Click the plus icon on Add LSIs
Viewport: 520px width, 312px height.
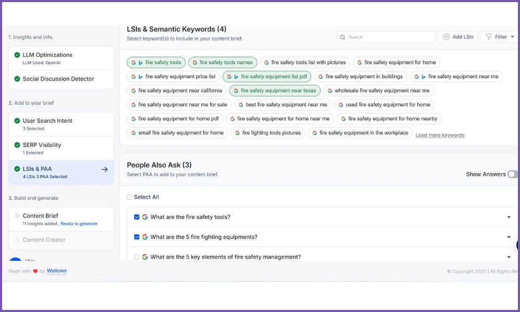(x=446, y=37)
